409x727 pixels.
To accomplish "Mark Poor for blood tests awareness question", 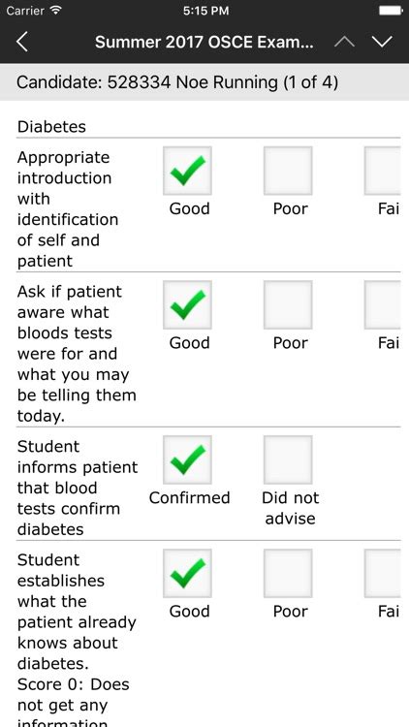I will [288, 304].
